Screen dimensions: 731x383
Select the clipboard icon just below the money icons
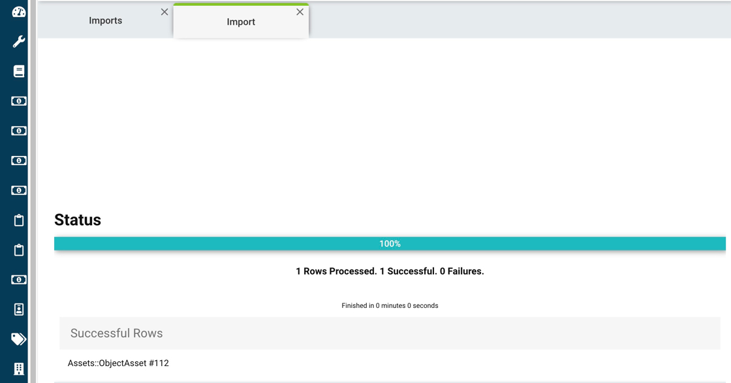[x=18, y=221]
